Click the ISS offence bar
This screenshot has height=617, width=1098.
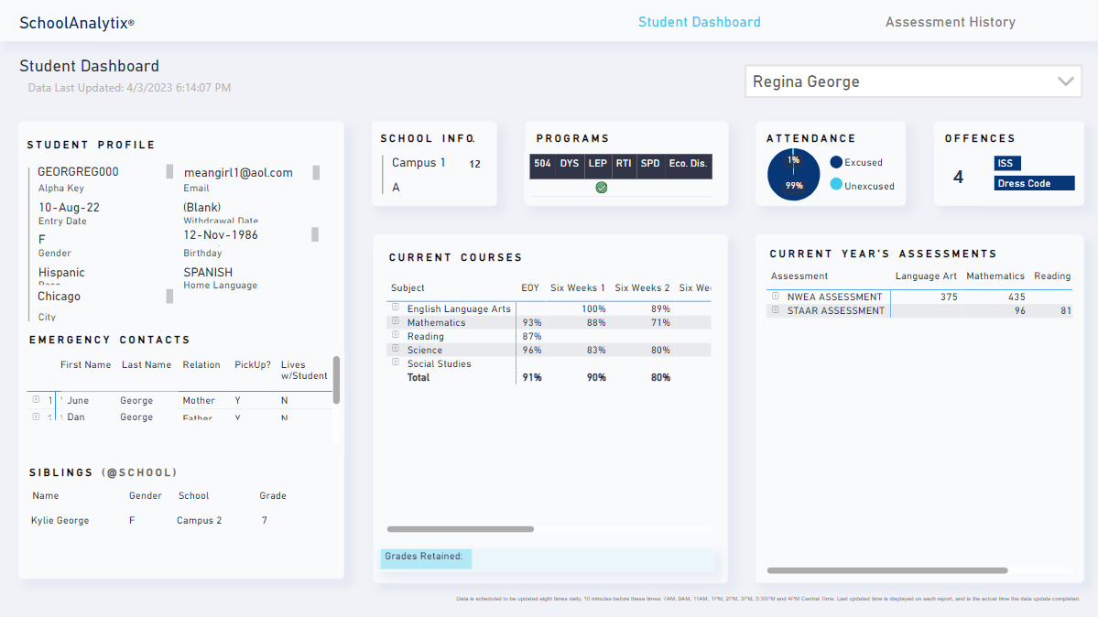(1007, 163)
